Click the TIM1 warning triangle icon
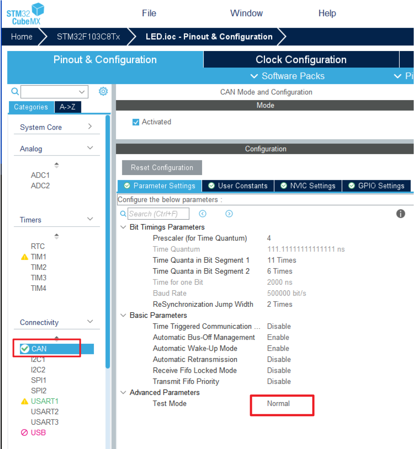The height and width of the screenshot is (449, 415). pos(25,257)
